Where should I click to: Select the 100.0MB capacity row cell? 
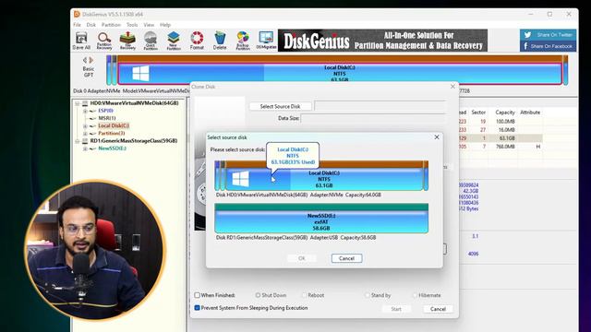[x=505, y=122]
